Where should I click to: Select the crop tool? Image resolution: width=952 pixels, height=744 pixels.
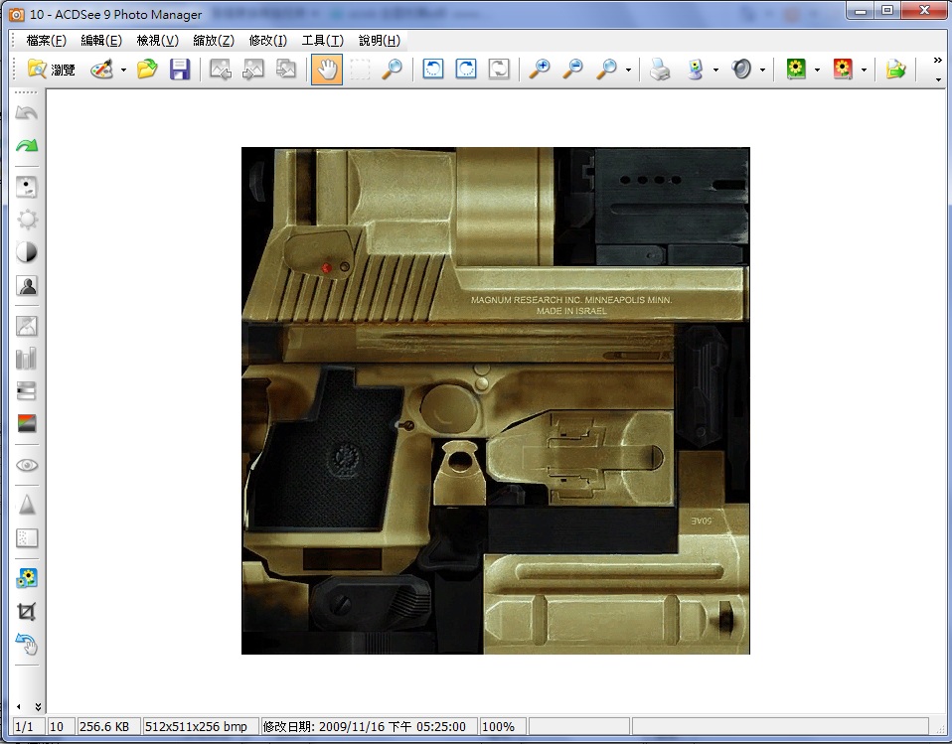tap(26, 611)
